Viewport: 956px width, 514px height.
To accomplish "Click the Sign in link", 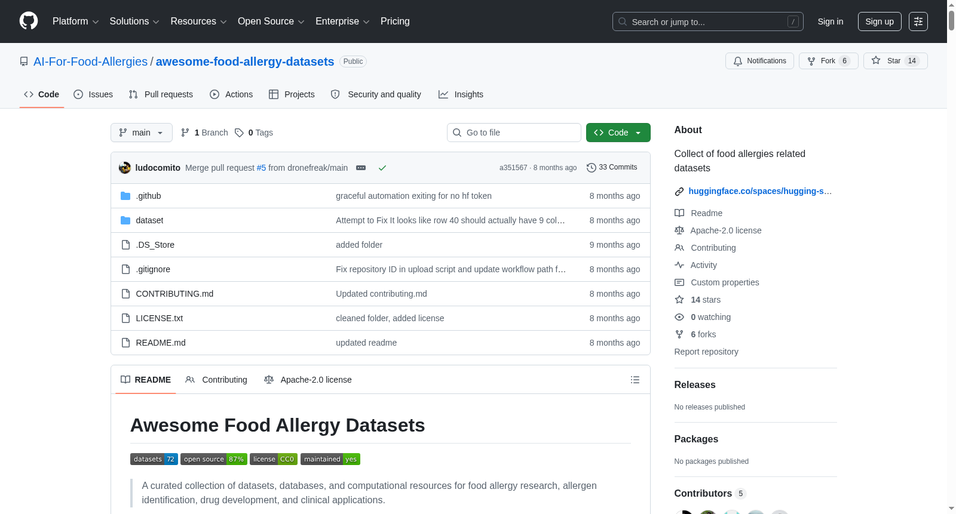I will coord(831,21).
